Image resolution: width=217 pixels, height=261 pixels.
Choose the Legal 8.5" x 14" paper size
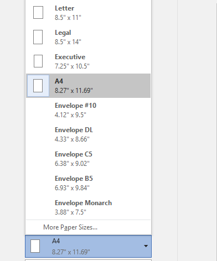pyautogui.click(x=88, y=37)
